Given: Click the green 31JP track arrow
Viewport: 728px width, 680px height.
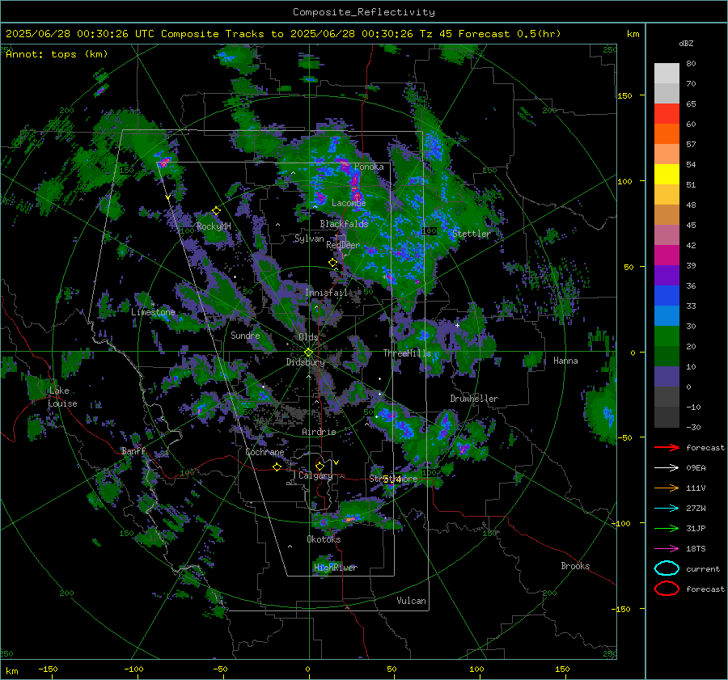Looking at the screenshot, I should [x=667, y=528].
